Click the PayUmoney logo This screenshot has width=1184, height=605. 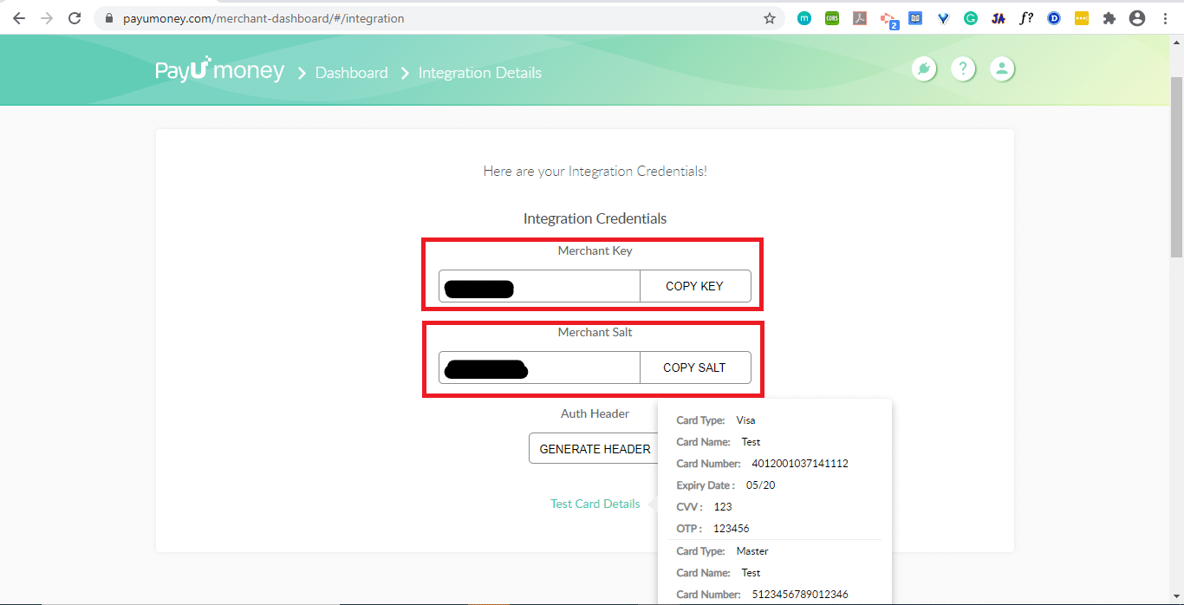tap(219, 71)
